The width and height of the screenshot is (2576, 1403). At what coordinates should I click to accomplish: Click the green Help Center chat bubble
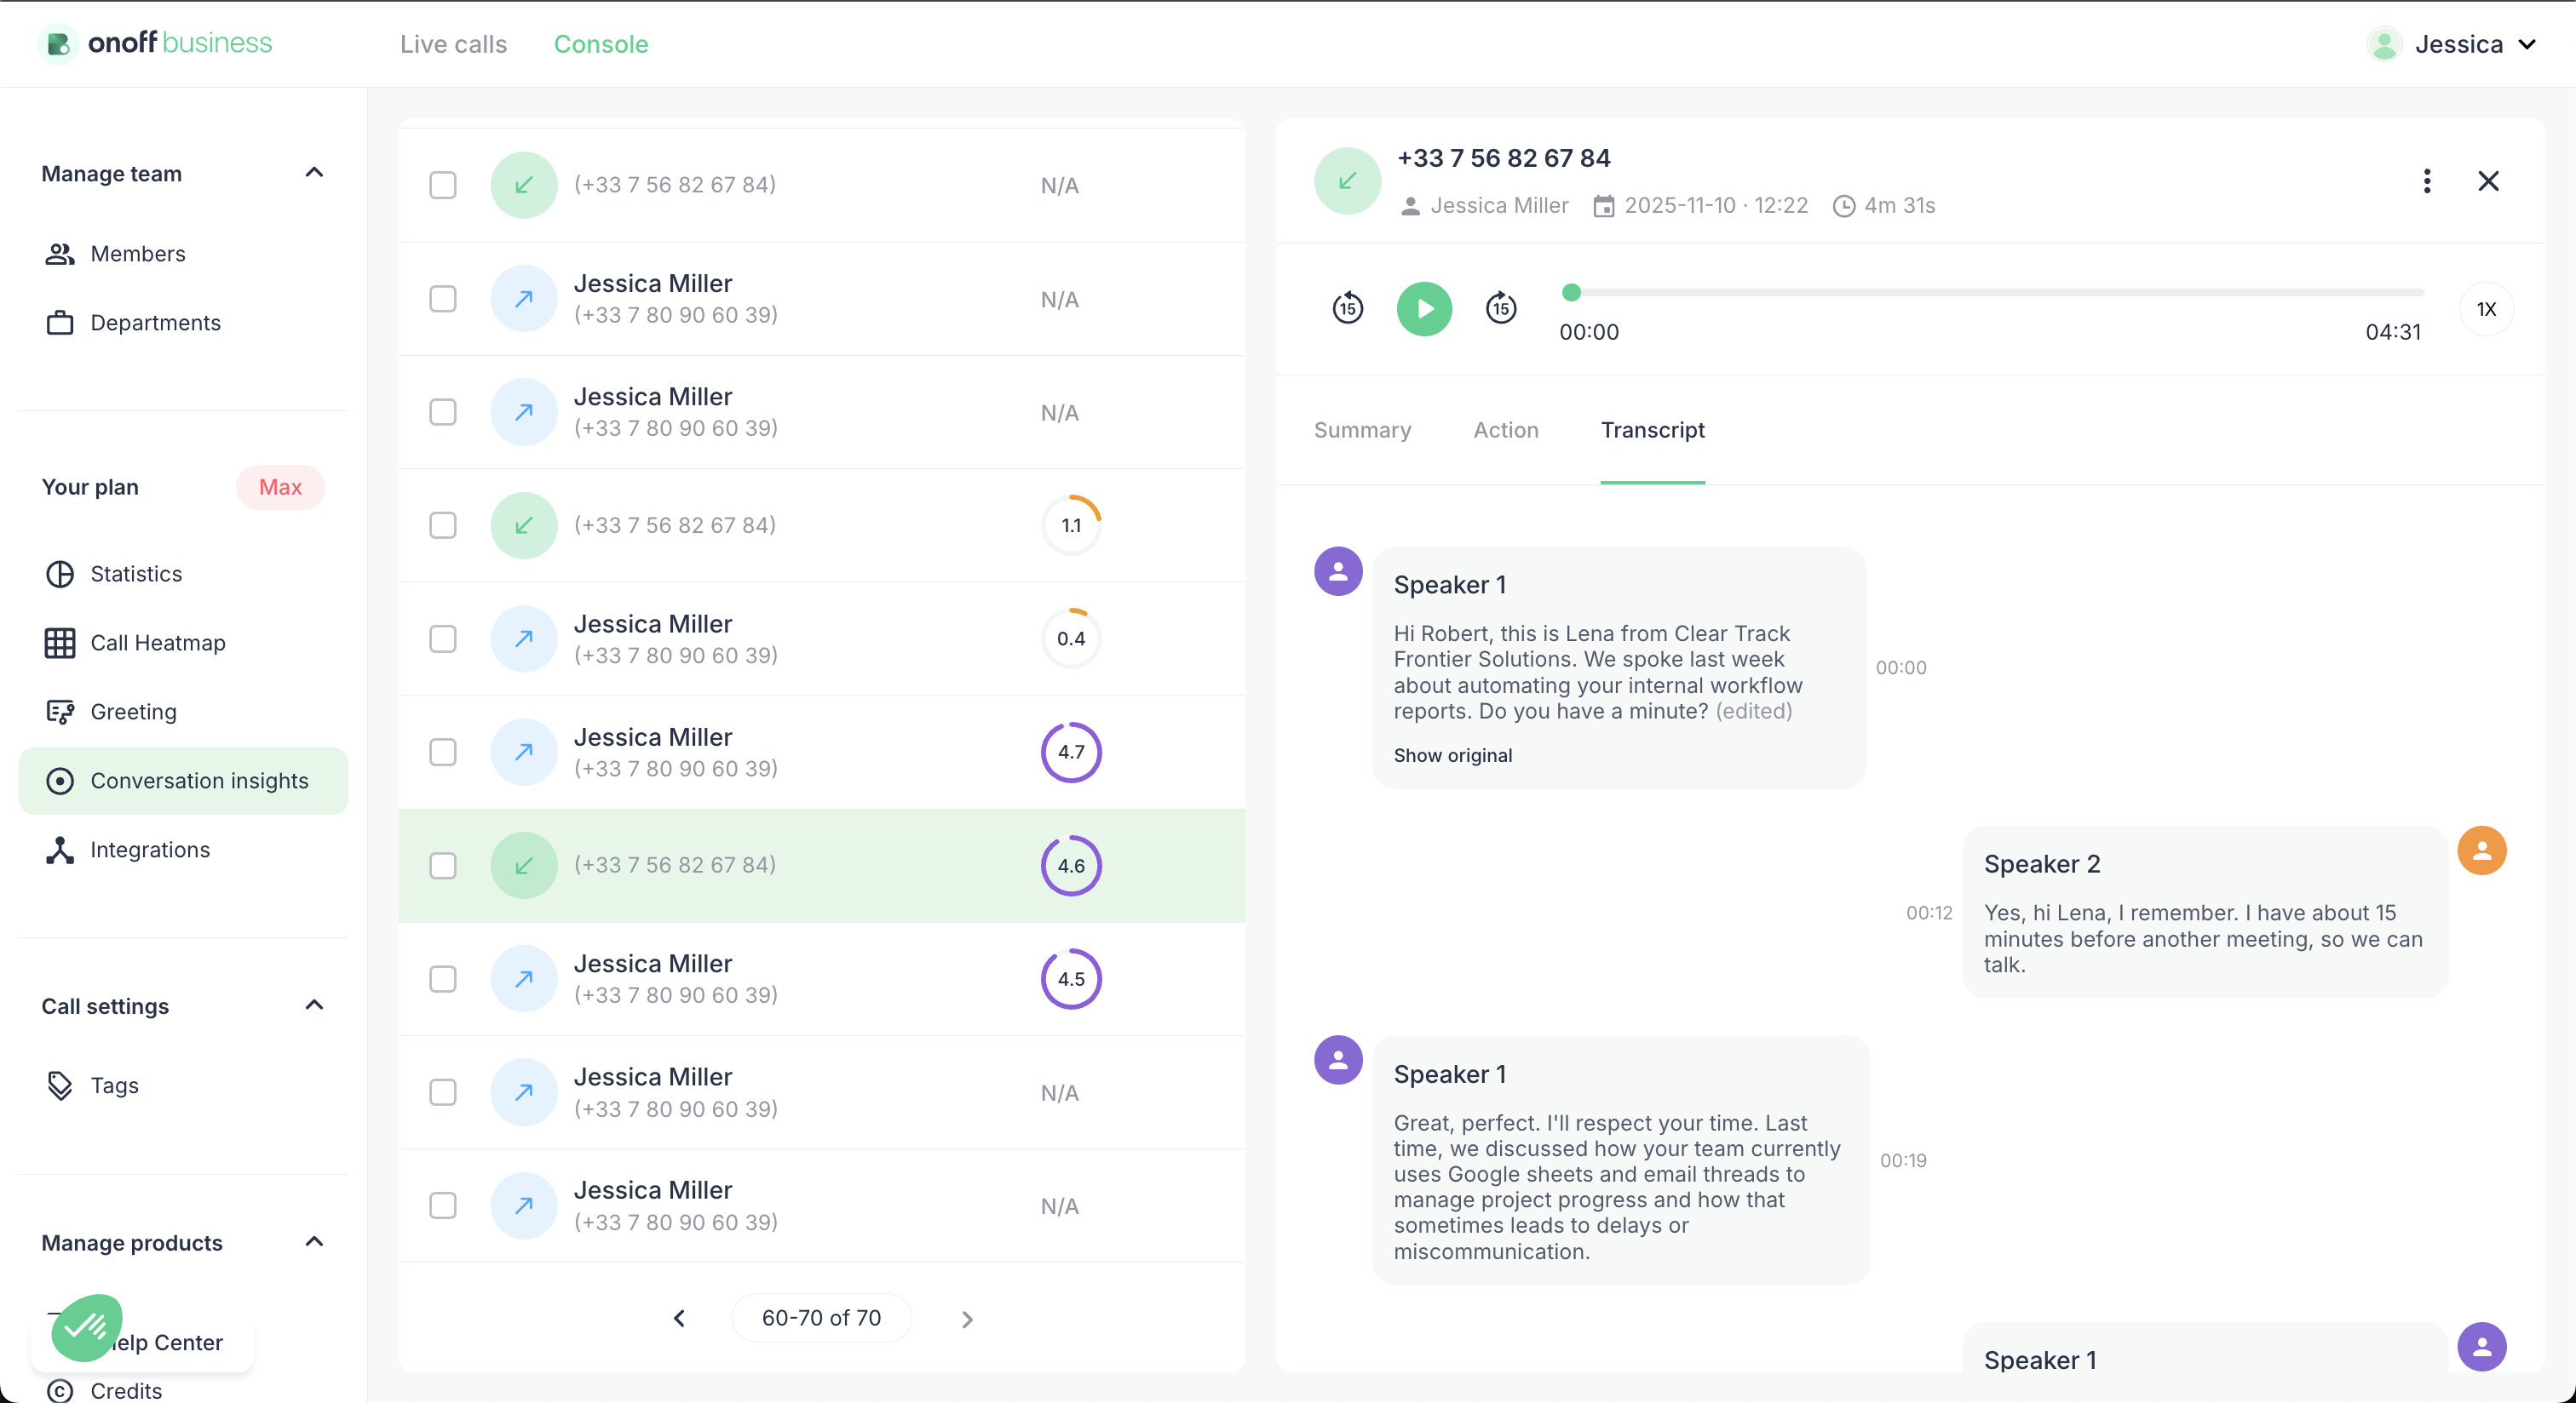click(87, 1327)
